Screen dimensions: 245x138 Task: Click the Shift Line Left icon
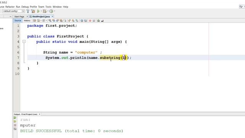point(82,21)
